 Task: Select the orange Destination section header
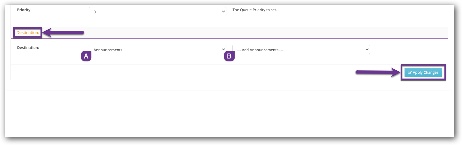point(27,32)
